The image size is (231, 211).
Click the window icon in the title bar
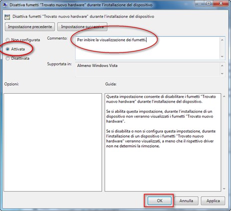4,4
